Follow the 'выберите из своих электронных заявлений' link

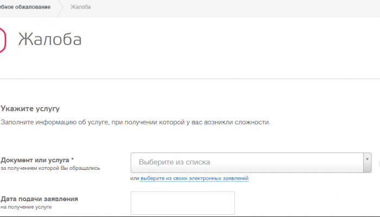194,178
